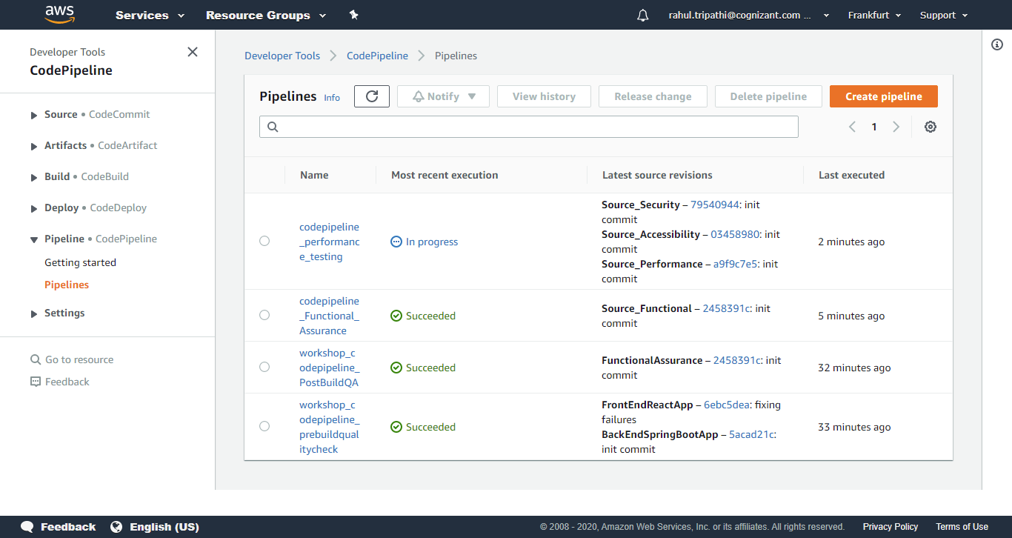
Task: Open commit 03458980 revision link
Action: coord(735,234)
